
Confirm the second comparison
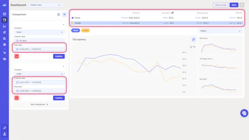tap(59, 98)
